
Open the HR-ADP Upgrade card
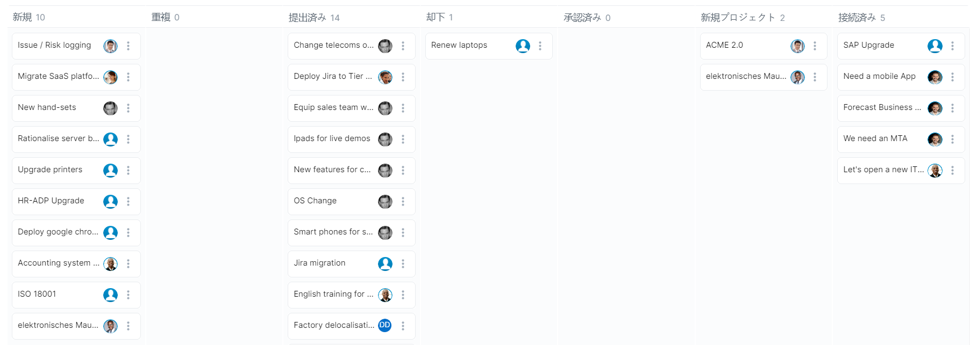coord(51,201)
